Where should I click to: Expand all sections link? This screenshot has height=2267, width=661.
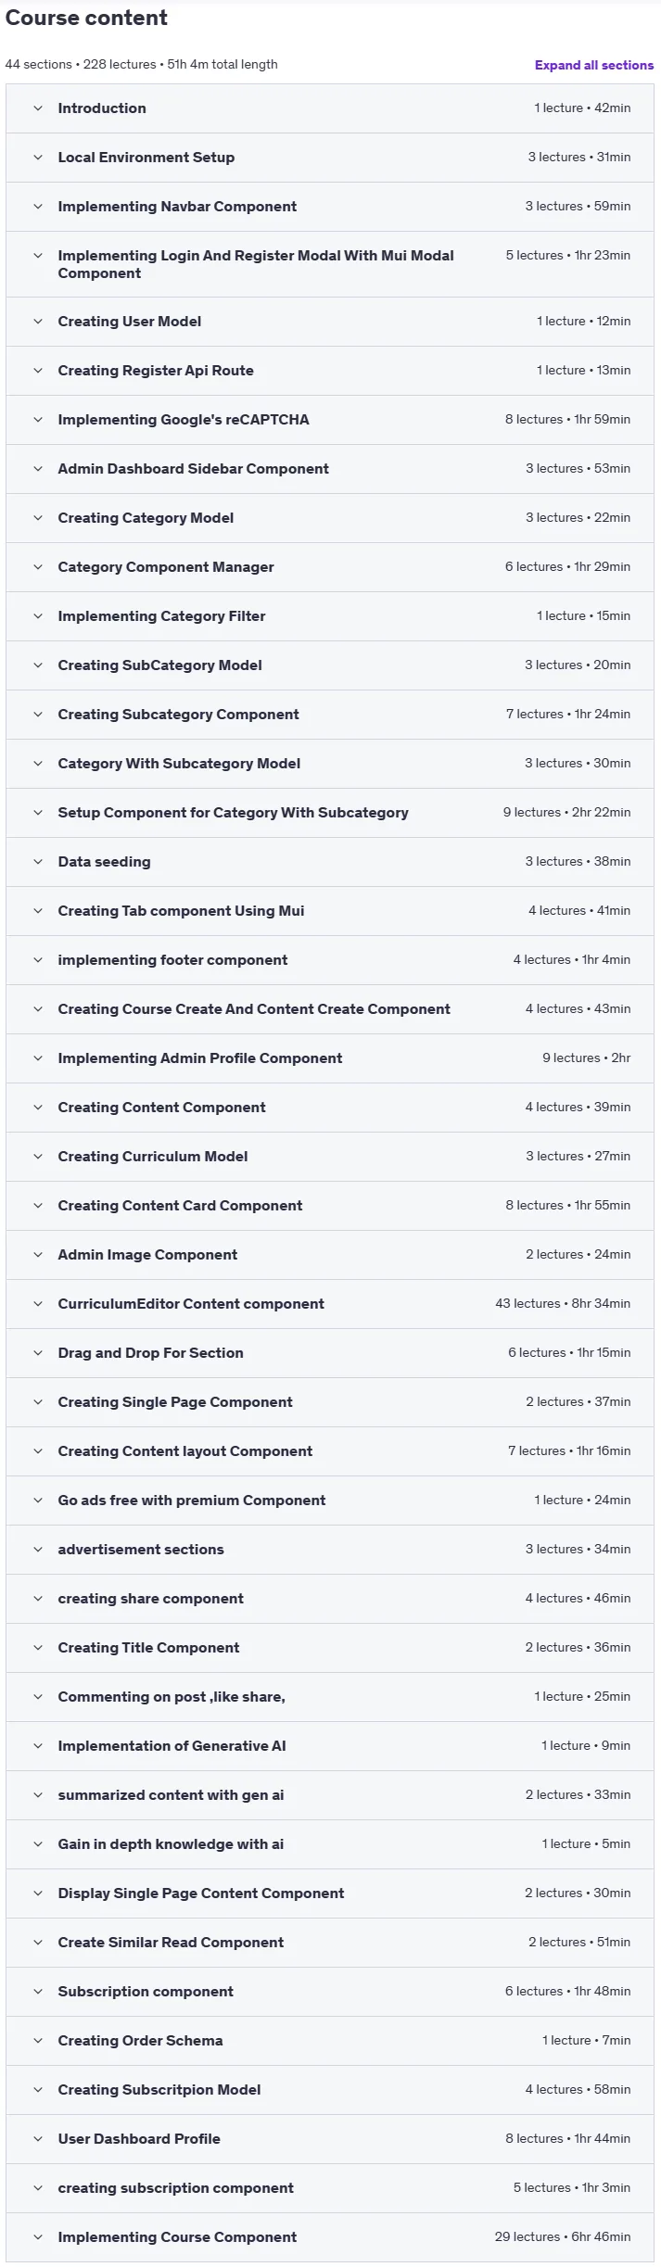(593, 65)
